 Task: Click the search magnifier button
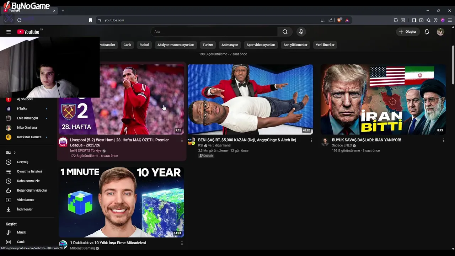285,32
